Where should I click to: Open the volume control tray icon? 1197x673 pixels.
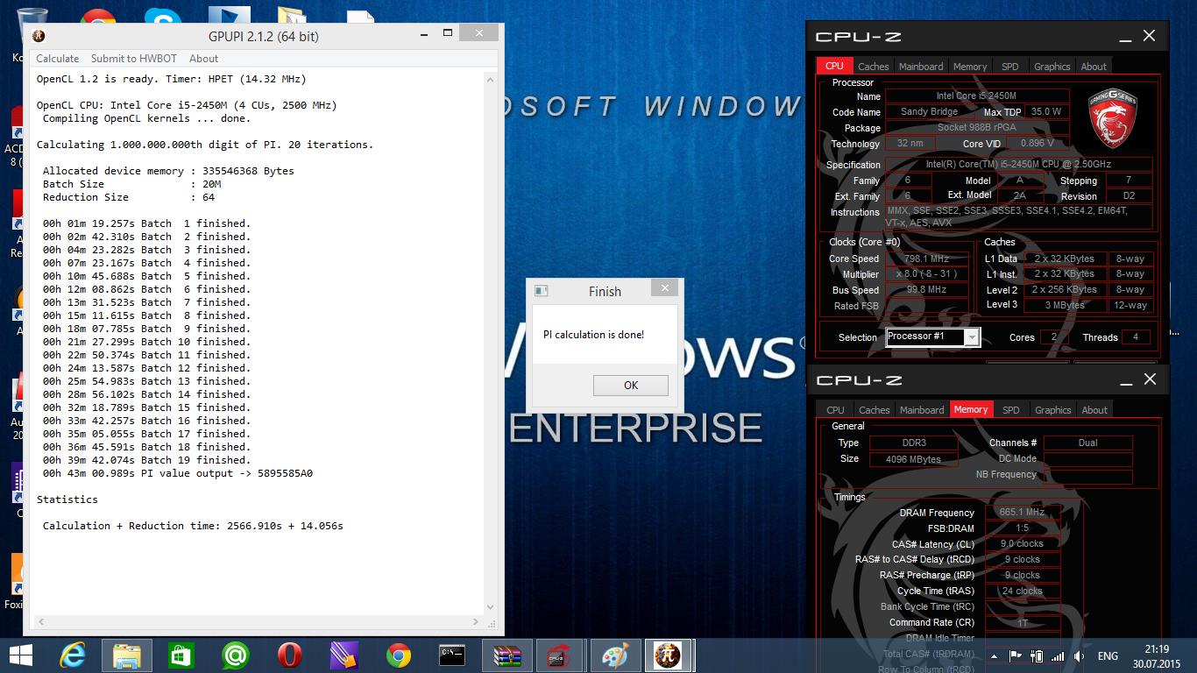click(1080, 655)
